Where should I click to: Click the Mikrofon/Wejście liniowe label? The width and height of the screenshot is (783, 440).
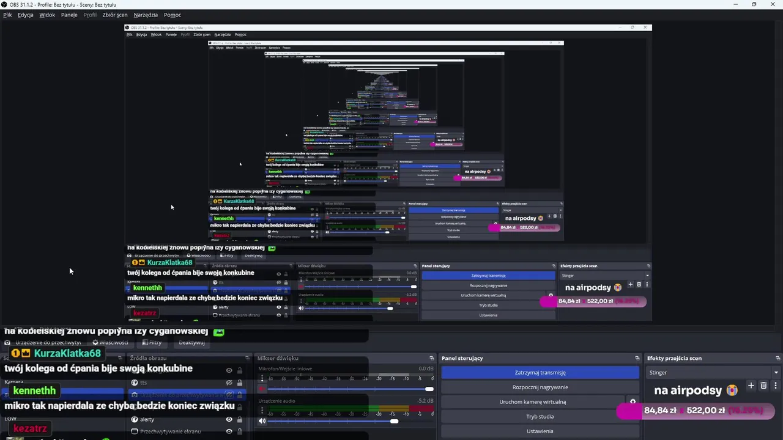click(285, 369)
